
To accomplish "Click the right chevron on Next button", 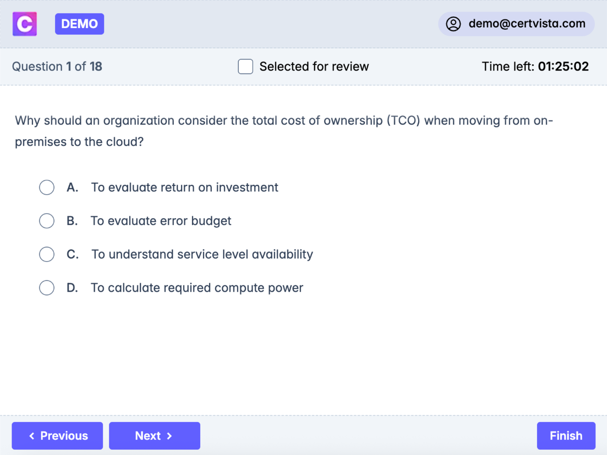I will 170,436.
